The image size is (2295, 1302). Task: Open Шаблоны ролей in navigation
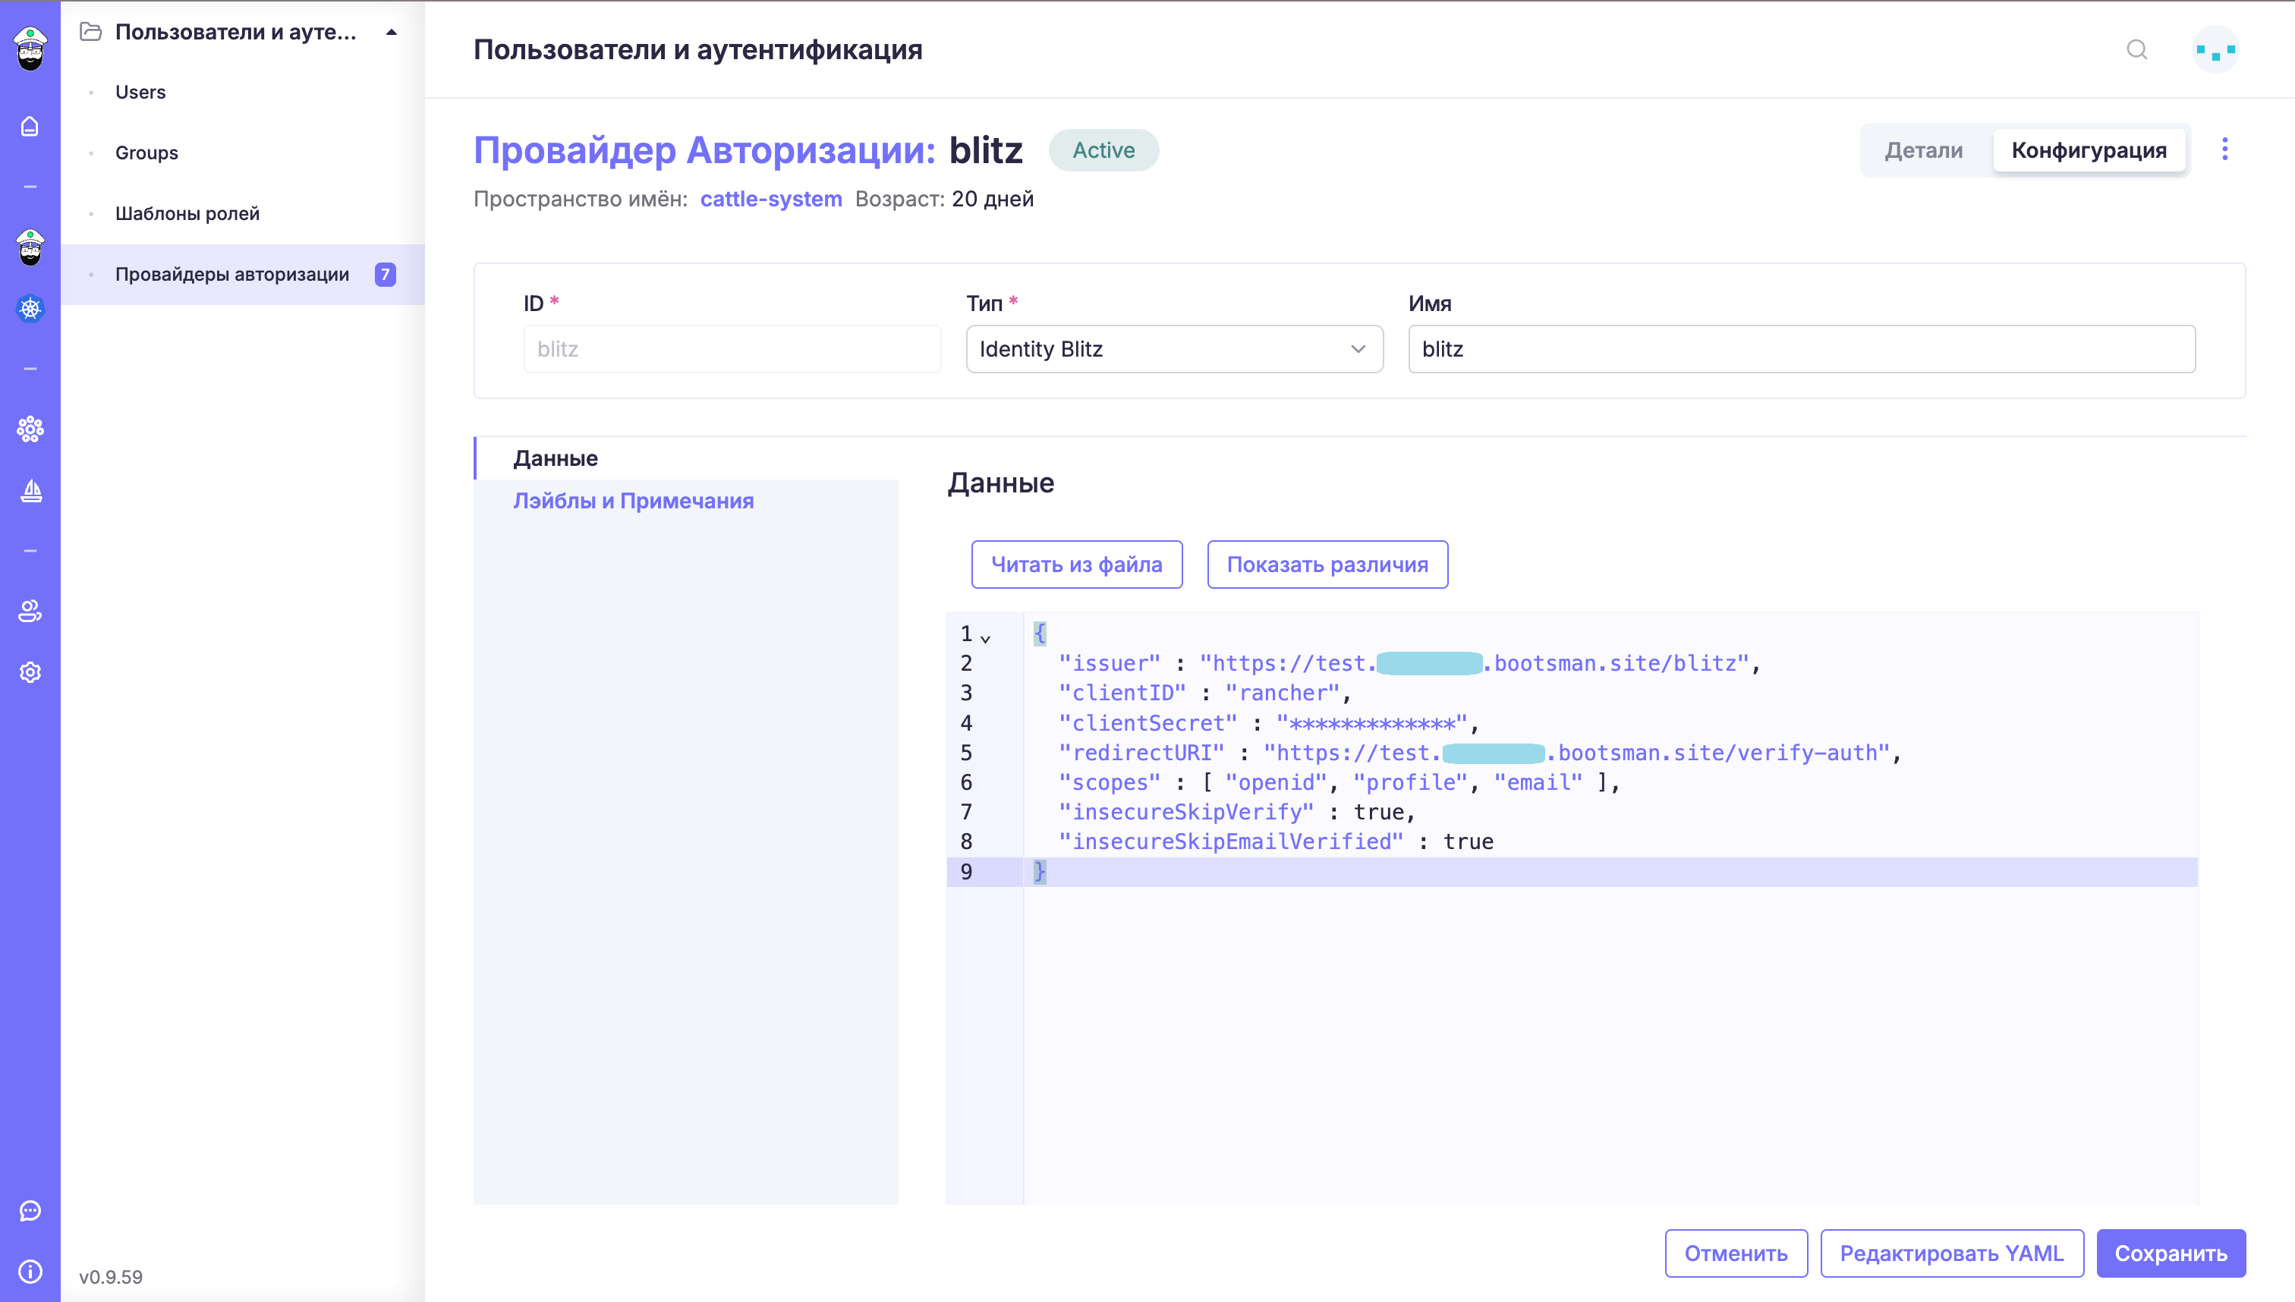(x=187, y=214)
